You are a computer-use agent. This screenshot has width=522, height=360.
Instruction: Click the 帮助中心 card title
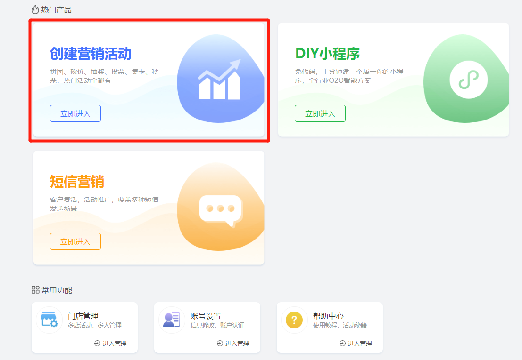[328, 316]
